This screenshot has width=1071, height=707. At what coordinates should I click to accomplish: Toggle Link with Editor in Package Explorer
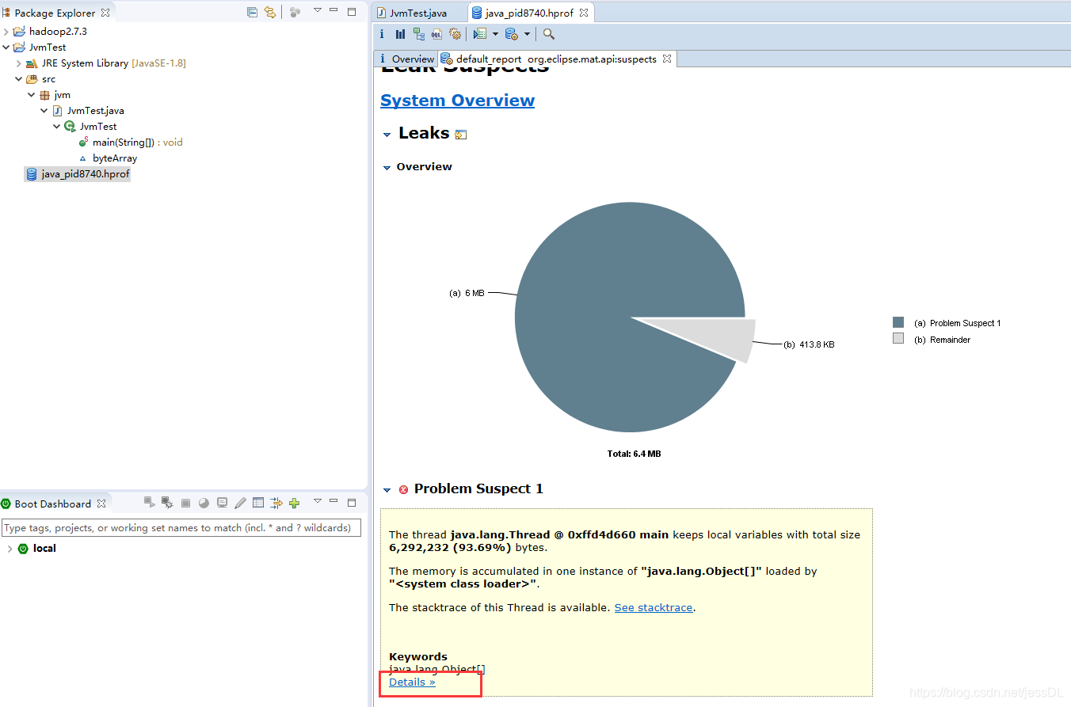pos(270,12)
